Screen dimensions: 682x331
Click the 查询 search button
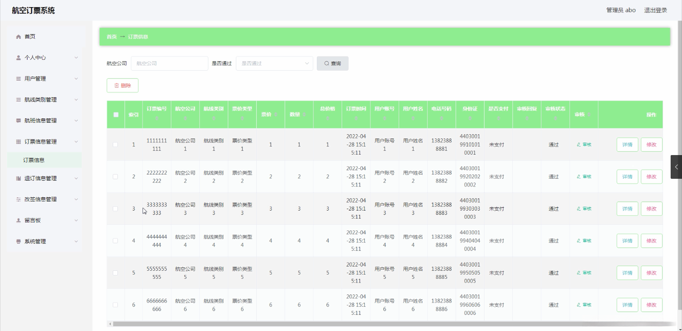(332, 64)
